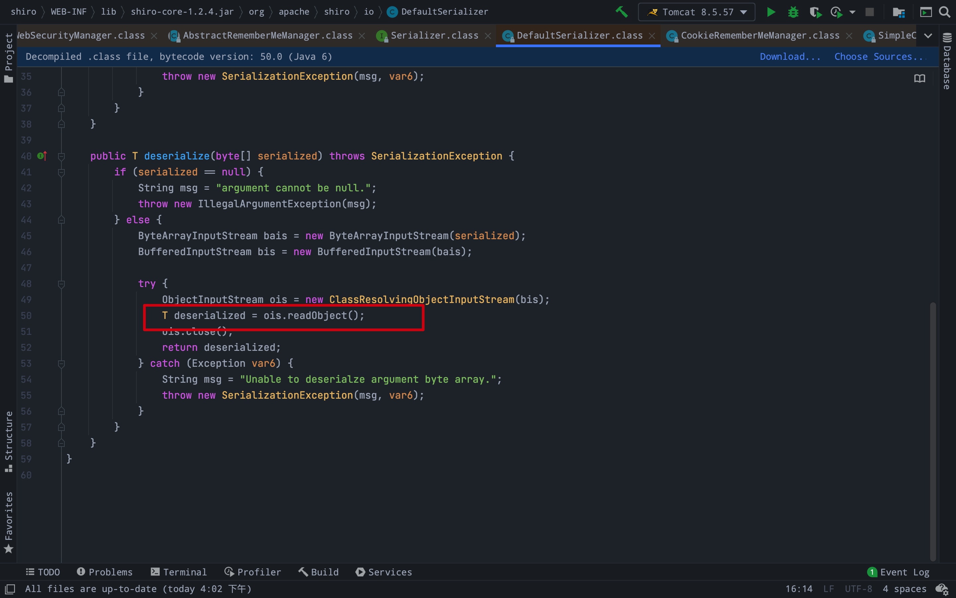Switch to AbstractRememberMeManager.class tab

tap(268, 36)
